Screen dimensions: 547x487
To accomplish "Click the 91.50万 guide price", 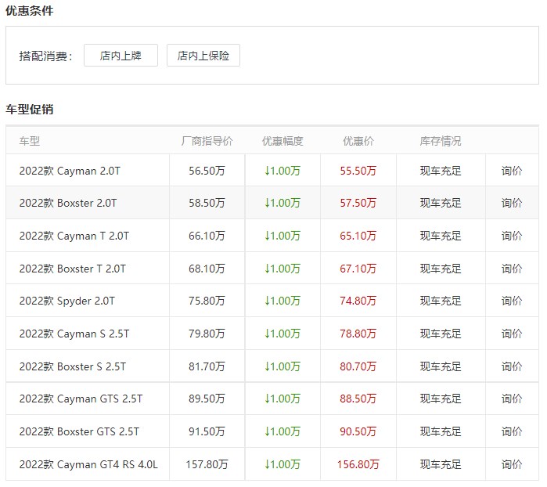I will [207, 431].
